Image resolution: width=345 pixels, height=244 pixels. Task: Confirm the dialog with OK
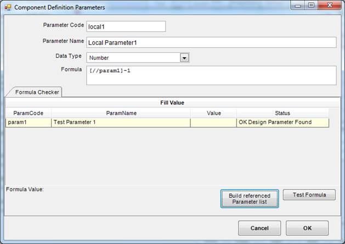coord(307,228)
